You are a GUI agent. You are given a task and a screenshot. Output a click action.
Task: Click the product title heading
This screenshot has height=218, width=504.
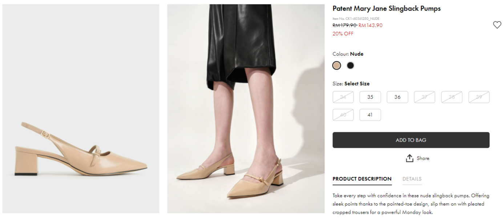[x=386, y=9]
